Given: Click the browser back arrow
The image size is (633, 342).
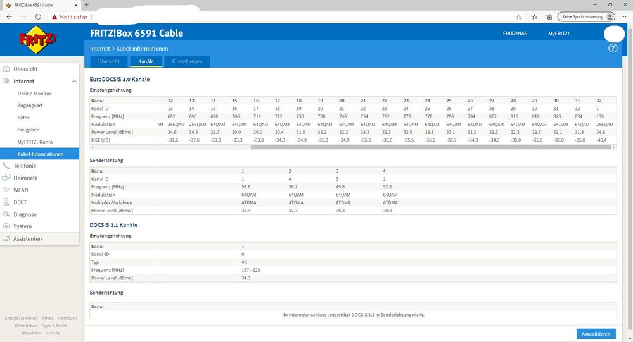Looking at the screenshot, I should coord(10,17).
